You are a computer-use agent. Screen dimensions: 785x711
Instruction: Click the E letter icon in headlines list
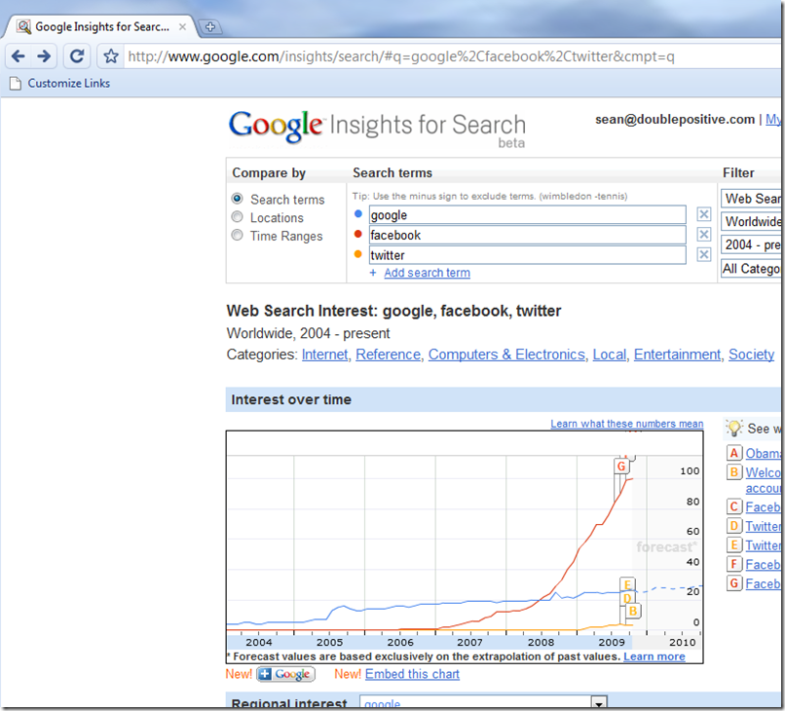734,545
